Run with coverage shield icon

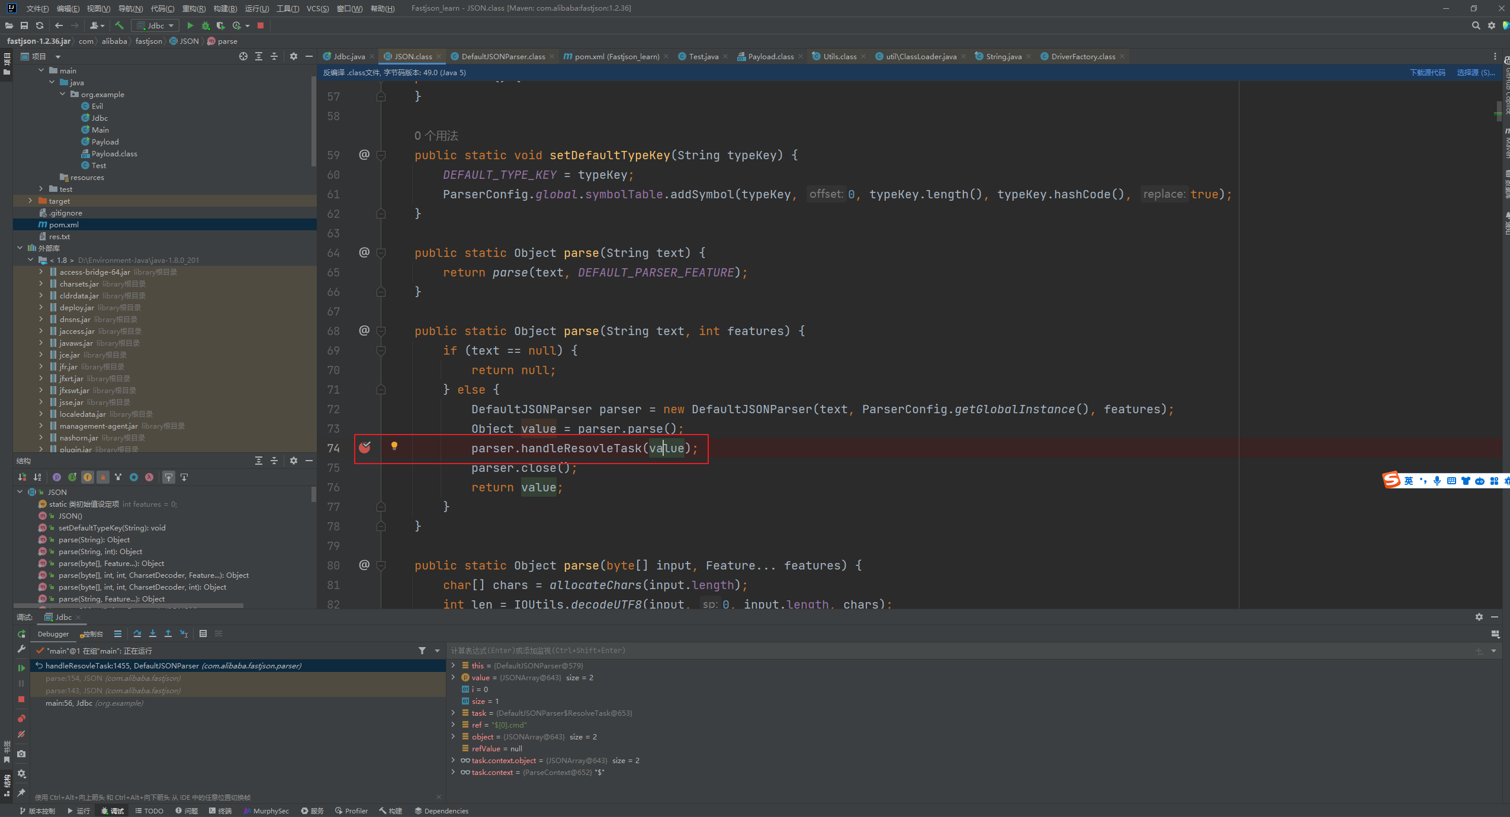[x=221, y=25]
